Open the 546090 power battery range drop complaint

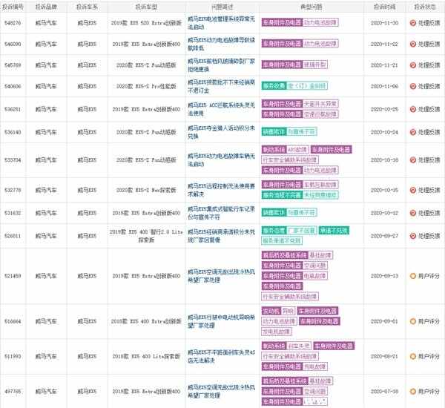point(221,44)
